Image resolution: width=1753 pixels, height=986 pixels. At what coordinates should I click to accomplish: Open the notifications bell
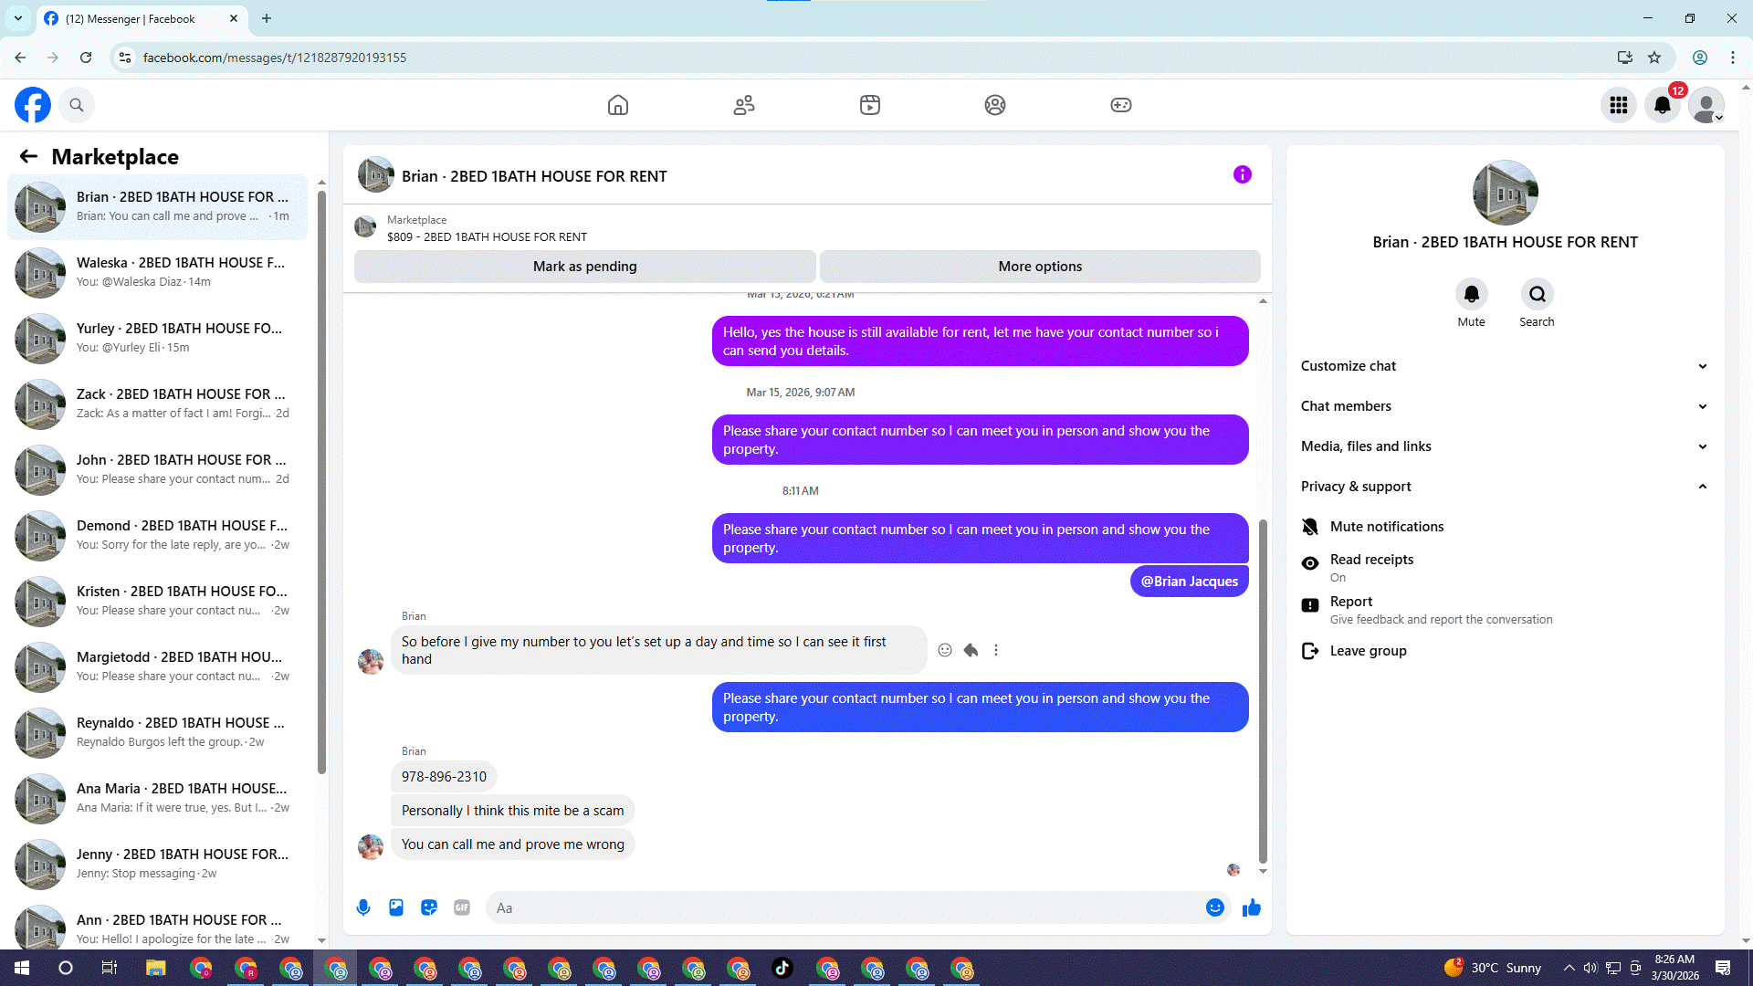pyautogui.click(x=1663, y=105)
